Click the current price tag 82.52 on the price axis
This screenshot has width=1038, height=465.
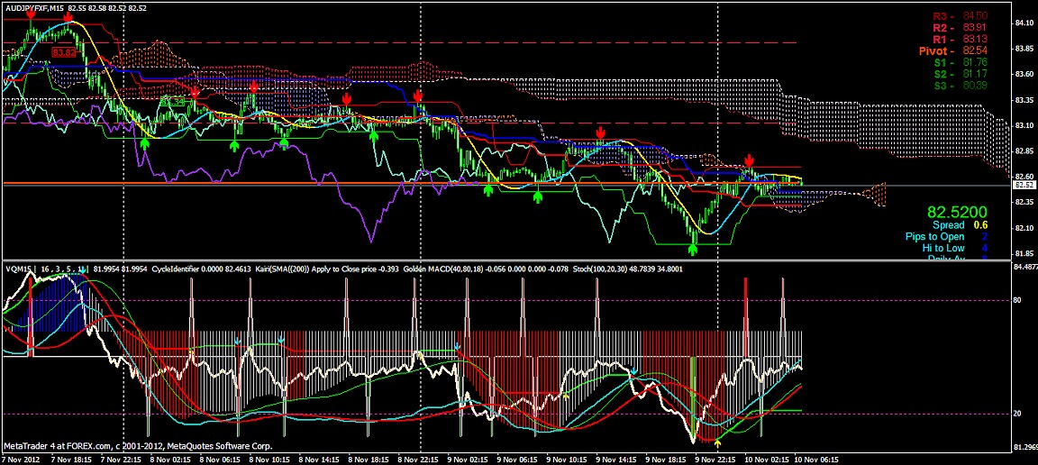click(1023, 185)
